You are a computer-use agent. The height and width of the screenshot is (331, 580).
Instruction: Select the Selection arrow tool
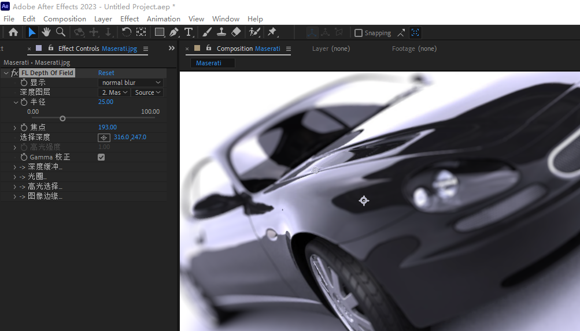pos(32,32)
